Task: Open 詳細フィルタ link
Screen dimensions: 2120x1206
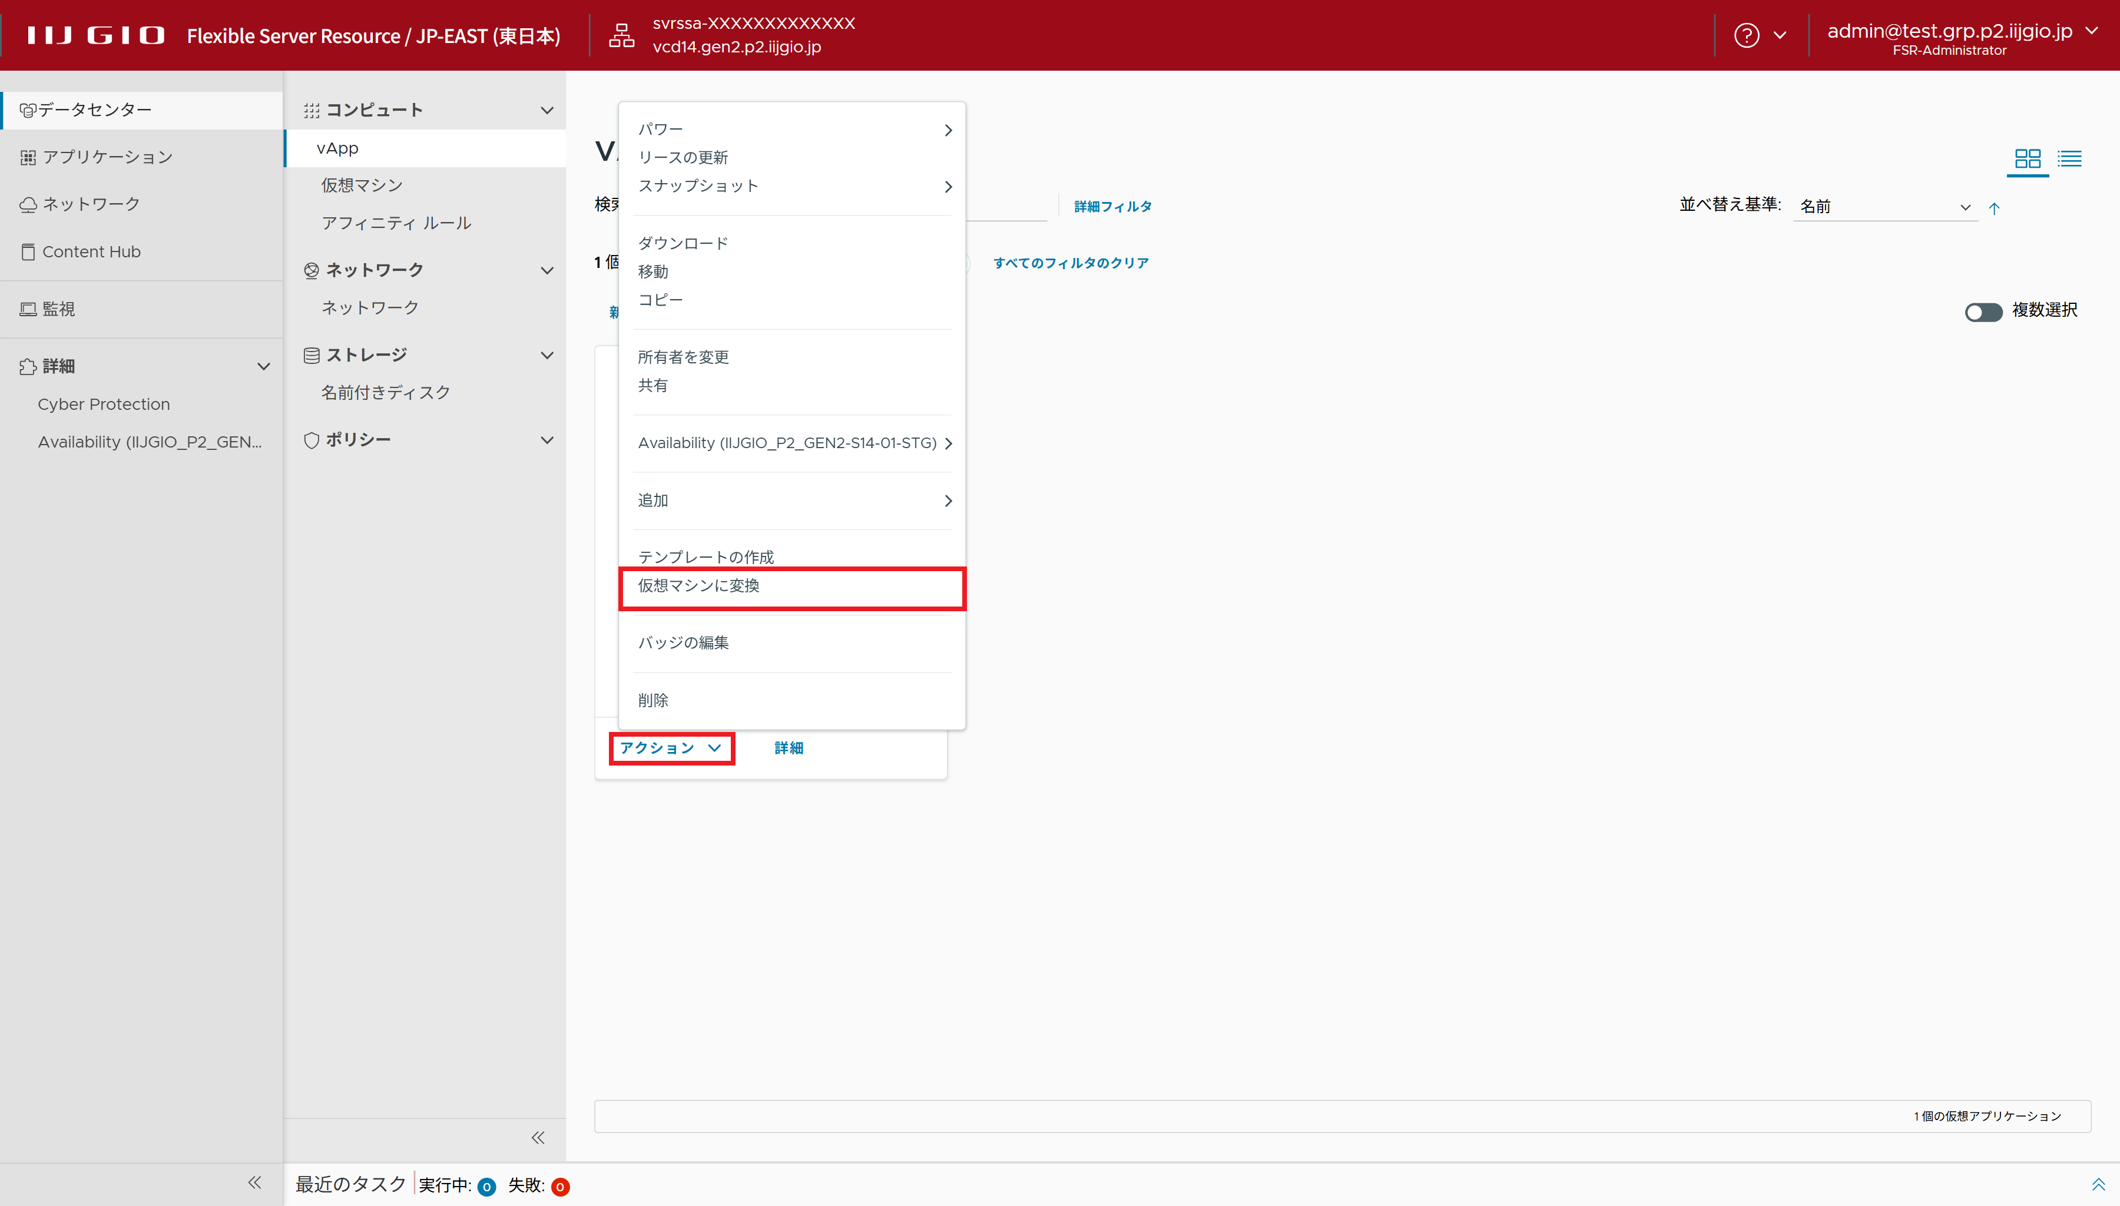Action: tap(1112, 206)
